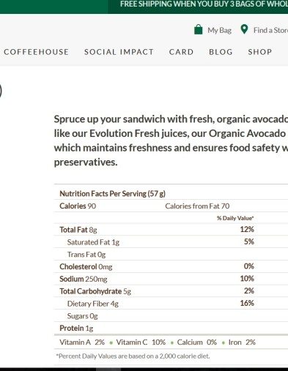
Task: Visit the Blog menu item
Action: tap(221, 52)
